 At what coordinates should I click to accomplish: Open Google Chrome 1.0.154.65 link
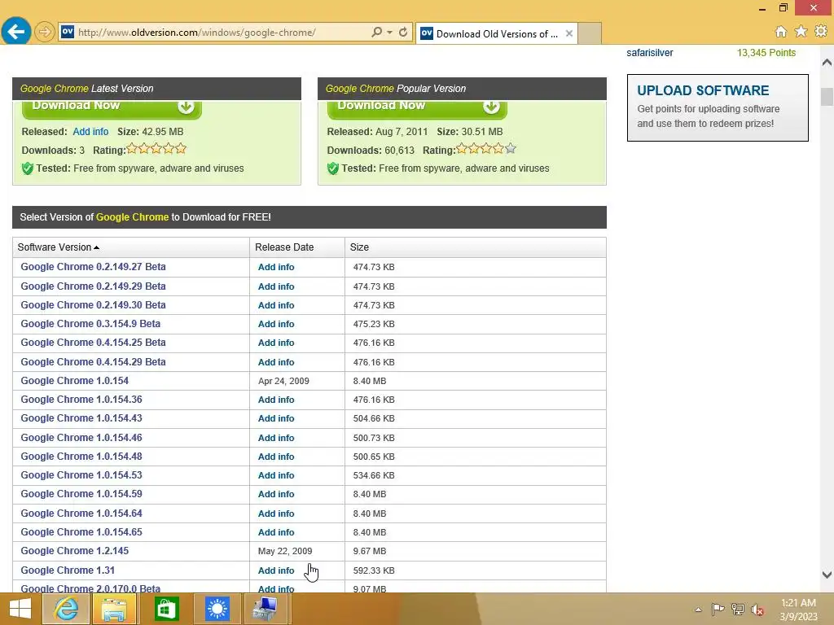(x=81, y=532)
